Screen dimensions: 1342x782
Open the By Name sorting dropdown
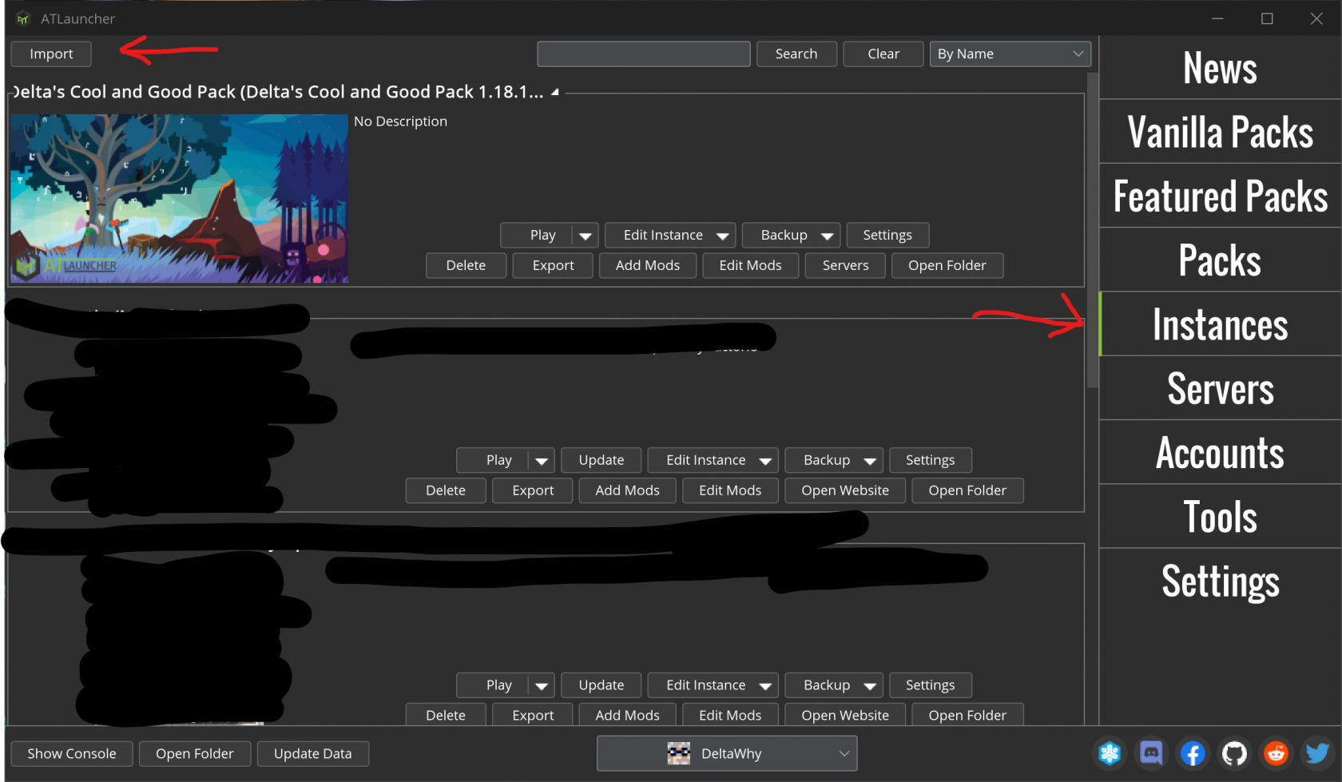[x=1010, y=54]
